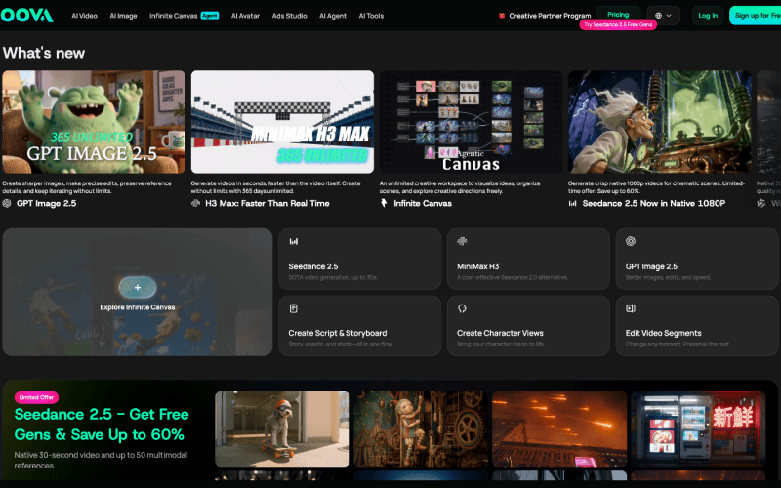Click the OpenAI icon beside GPT Image 2.5 title

click(7, 203)
